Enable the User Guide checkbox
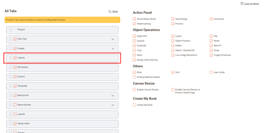Image resolution: width=265 pixels, height=133 pixels. 211,72
